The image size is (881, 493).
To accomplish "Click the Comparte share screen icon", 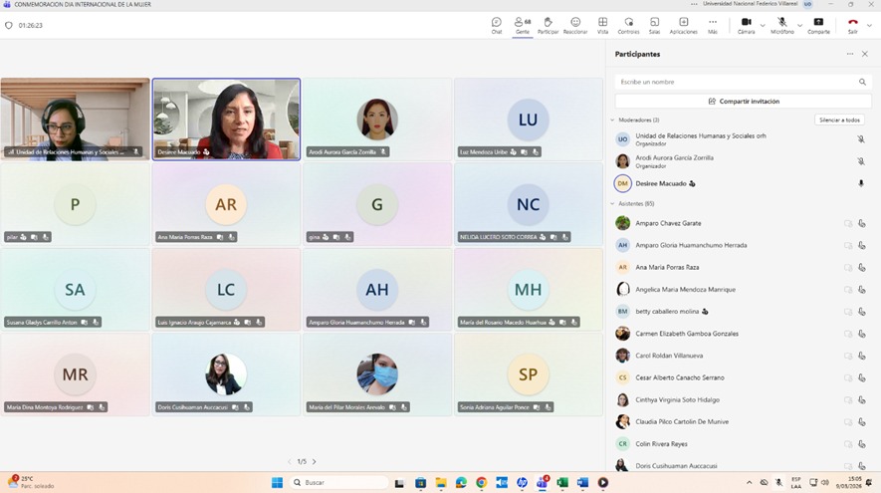I will tap(818, 25).
